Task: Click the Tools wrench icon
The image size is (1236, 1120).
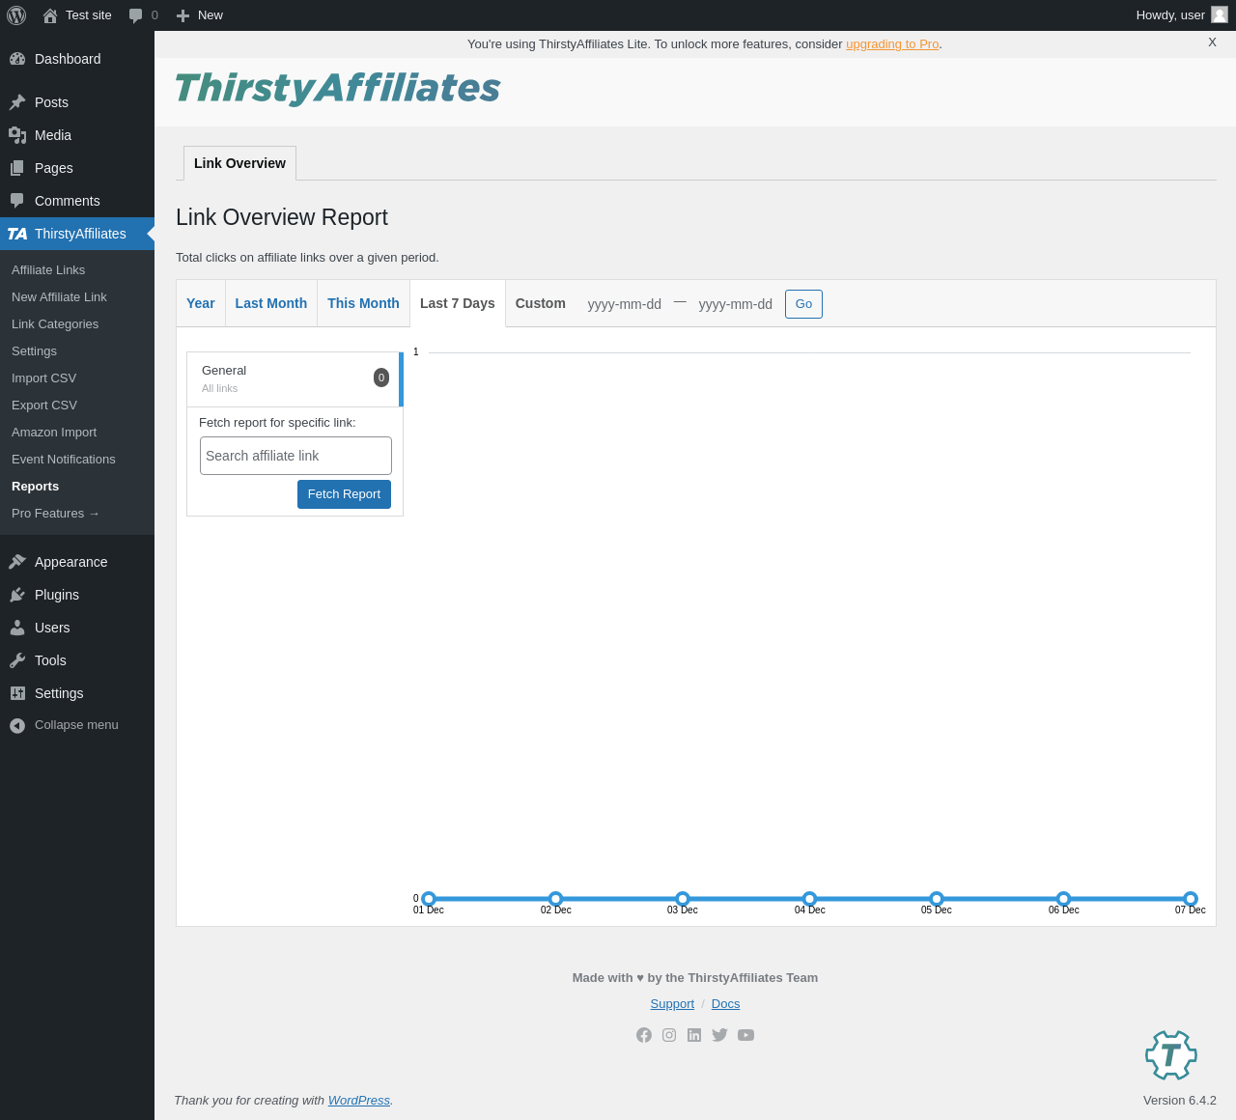Action: 17,660
